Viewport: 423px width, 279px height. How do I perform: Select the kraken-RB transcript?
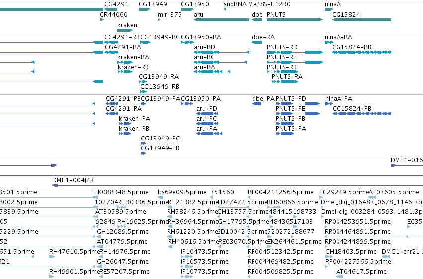click(125, 72)
